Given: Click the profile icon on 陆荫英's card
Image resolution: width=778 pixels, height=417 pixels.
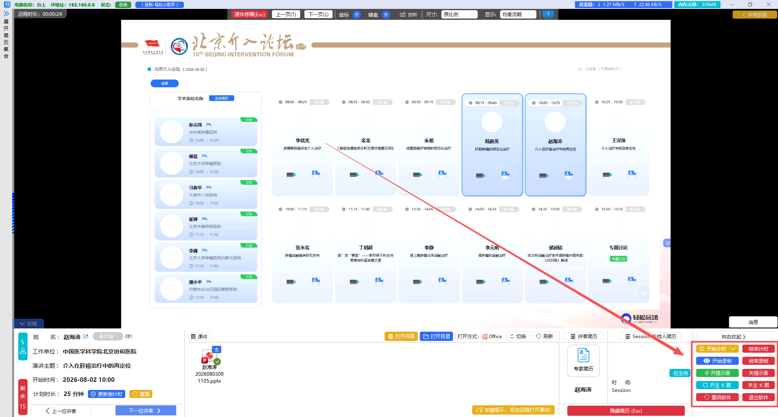Looking at the screenshot, I should click(x=506, y=175).
